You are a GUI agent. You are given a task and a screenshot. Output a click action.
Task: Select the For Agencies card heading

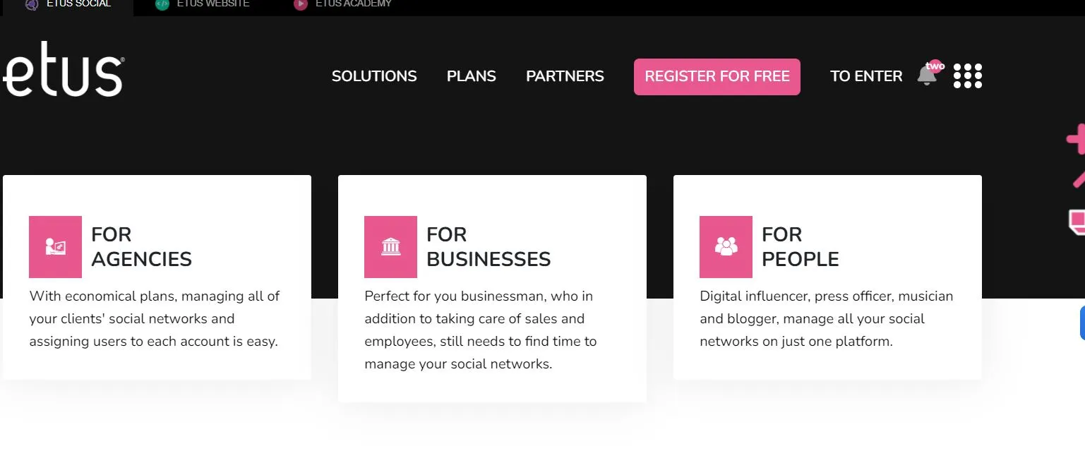141,247
